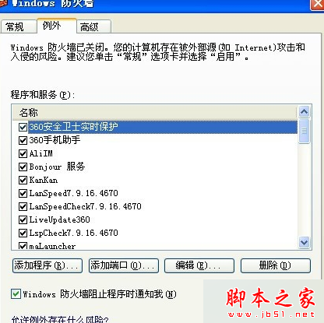Disable LiveUpdate360 exception checkbox
The image size is (324, 323).
23,219
